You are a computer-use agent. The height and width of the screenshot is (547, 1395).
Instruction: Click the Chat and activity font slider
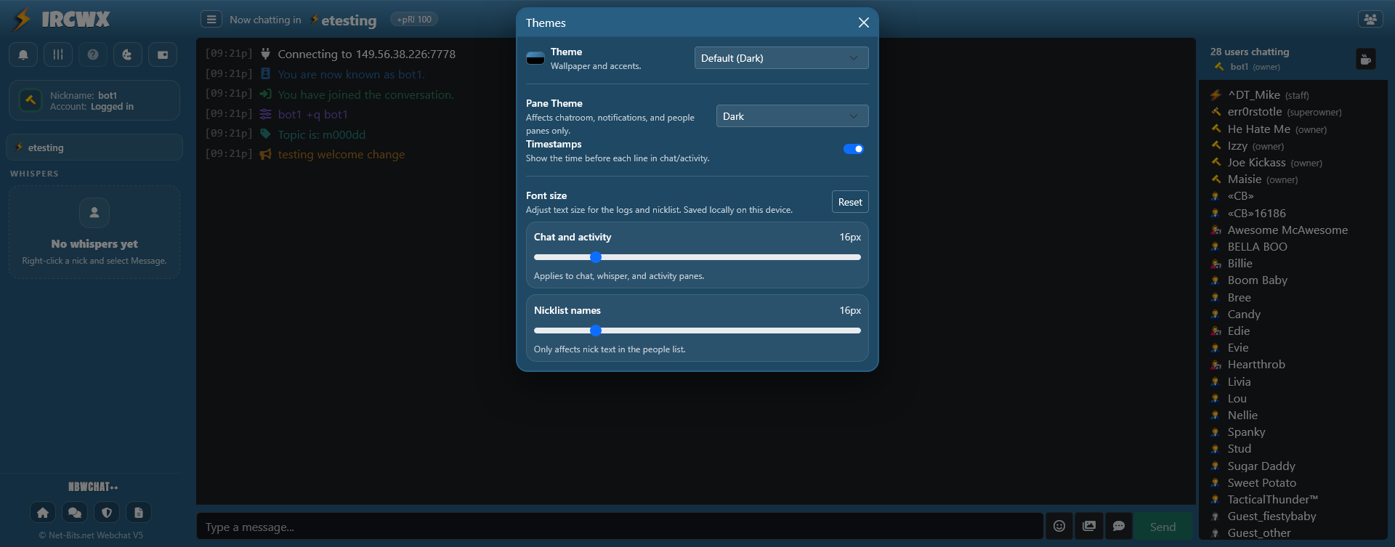[x=697, y=257]
